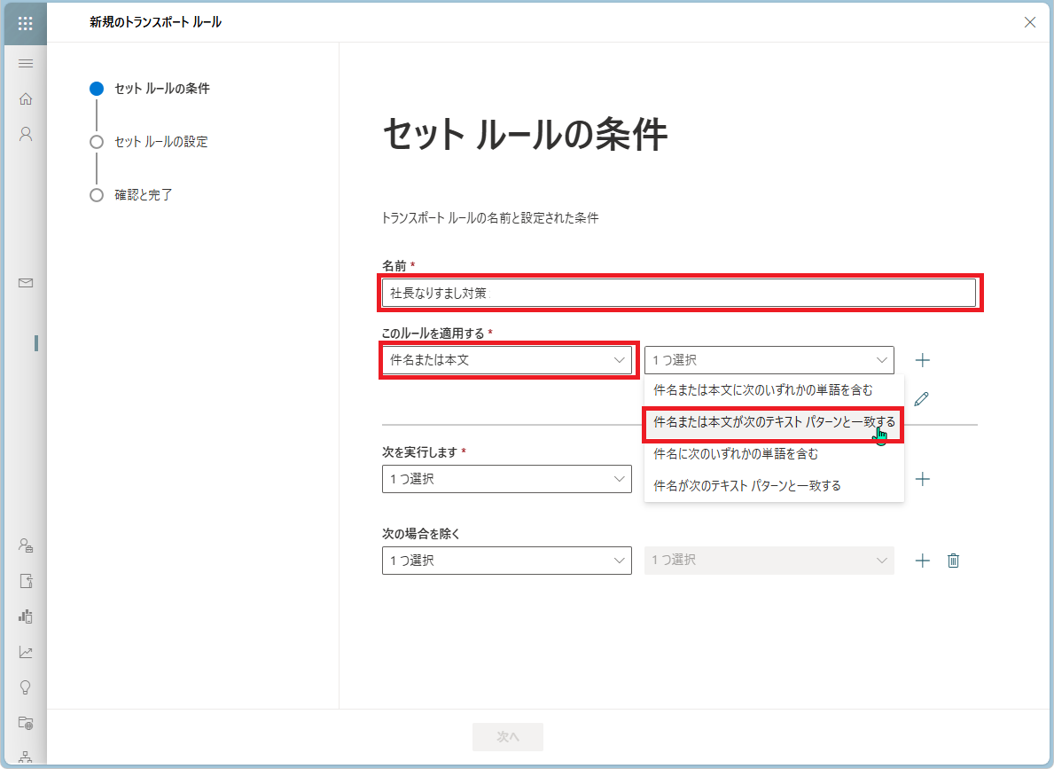Click the pencil edit icon beside the condition

point(922,398)
